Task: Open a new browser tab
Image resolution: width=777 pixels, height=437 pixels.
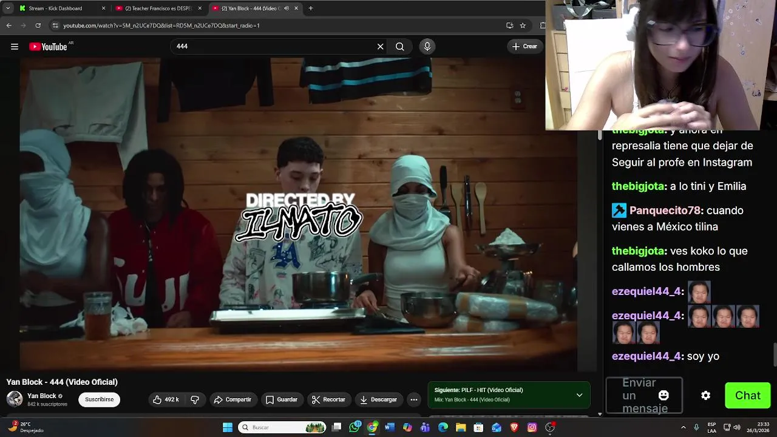Action: (x=311, y=8)
